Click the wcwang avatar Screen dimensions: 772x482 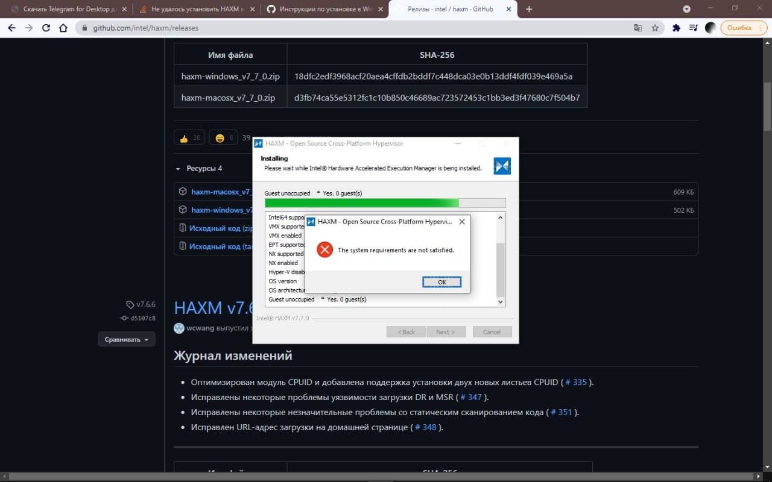tap(179, 328)
